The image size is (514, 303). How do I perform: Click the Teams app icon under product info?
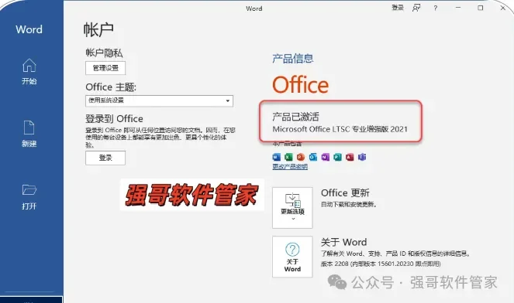[361, 157]
